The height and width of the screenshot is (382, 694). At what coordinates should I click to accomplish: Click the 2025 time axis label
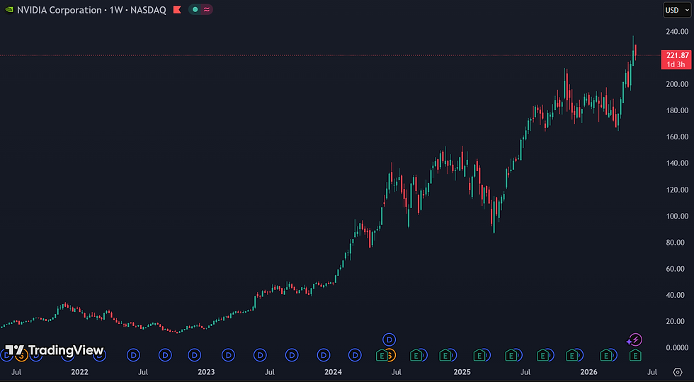(462, 372)
